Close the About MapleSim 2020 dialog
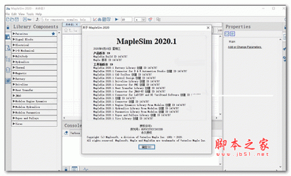 (208, 28)
